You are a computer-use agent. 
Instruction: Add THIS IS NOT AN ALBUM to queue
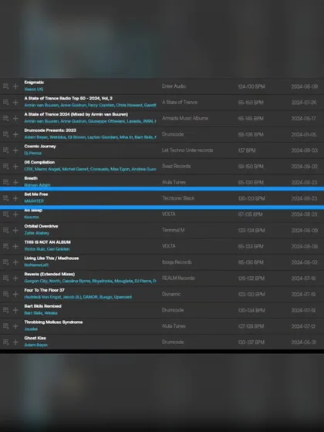[x=6, y=246]
